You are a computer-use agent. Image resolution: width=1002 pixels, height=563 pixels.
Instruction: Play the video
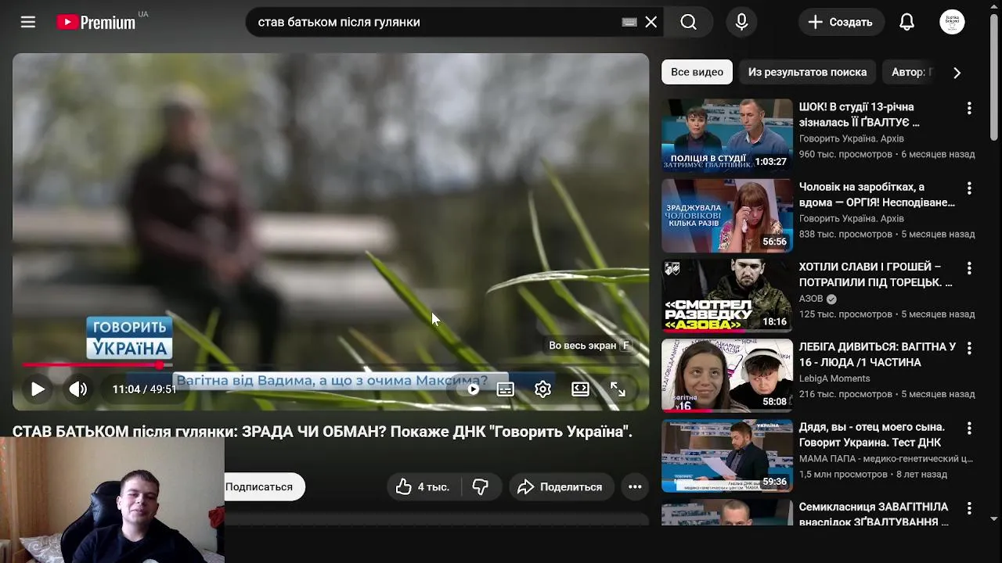[38, 389]
